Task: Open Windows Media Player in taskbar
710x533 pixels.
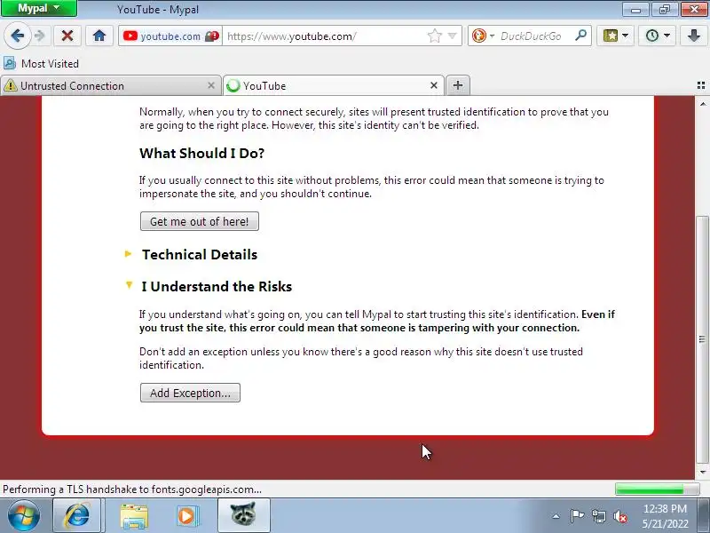Action: [186, 516]
